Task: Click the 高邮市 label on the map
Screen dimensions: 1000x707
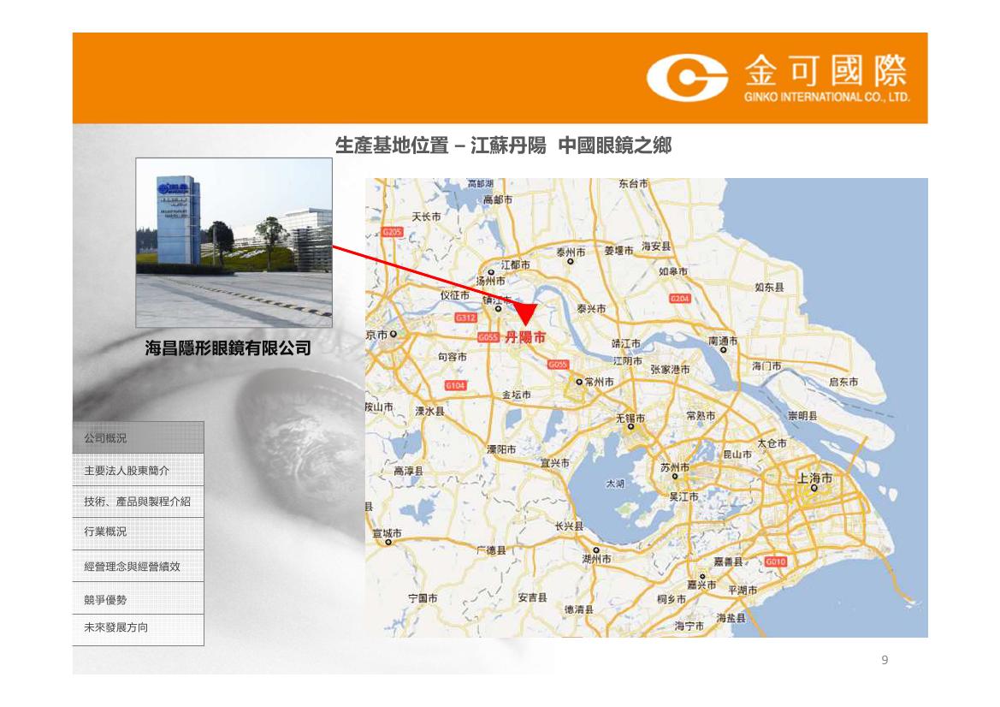Action: [x=498, y=199]
